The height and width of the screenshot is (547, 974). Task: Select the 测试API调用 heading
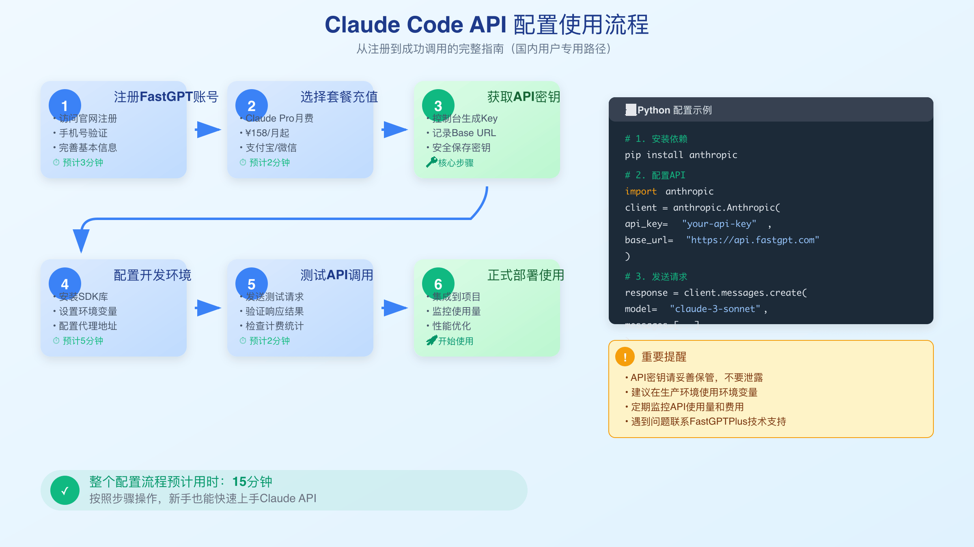point(337,275)
